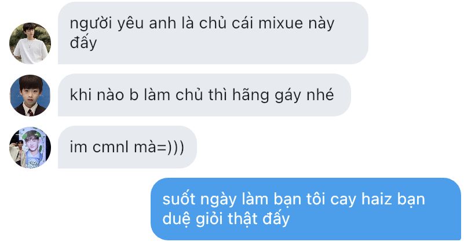This screenshot has height=249, width=475.
Task: Select the message mentioning mixue
Action: (213, 33)
